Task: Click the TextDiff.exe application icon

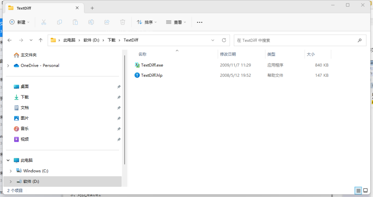Action: pos(137,65)
